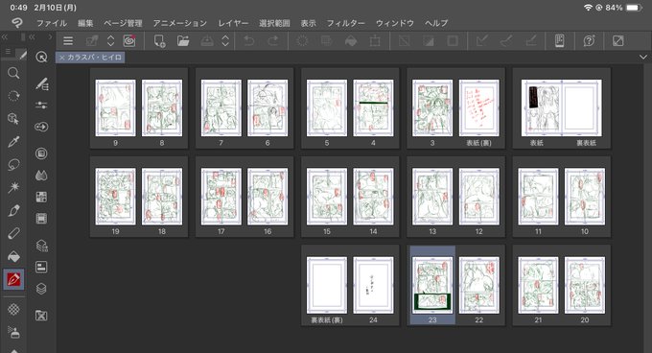Open the レイヤー menu
This screenshot has height=353, width=652.
[233, 23]
